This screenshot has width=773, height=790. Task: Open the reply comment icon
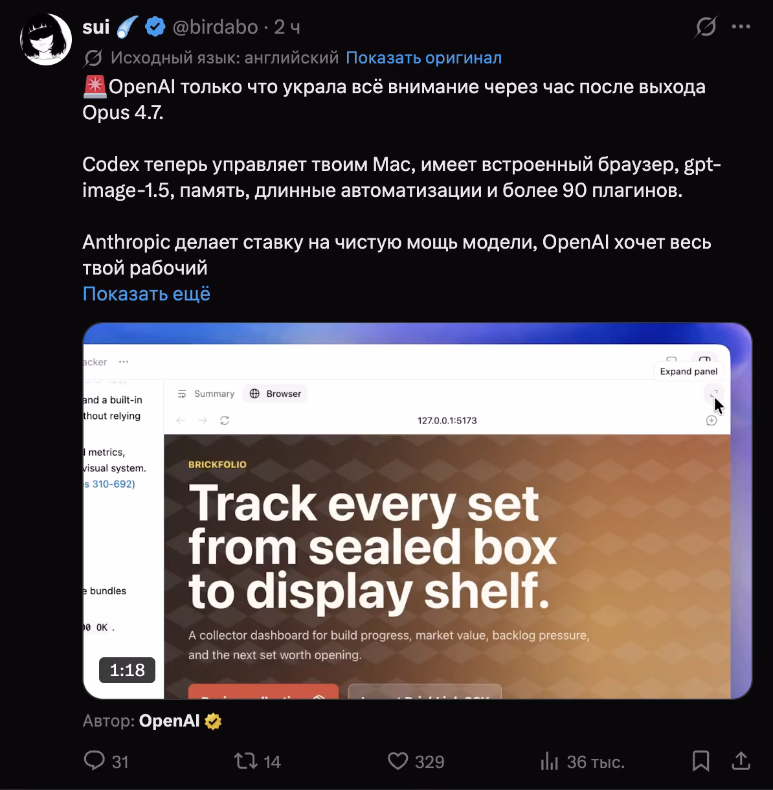click(94, 761)
